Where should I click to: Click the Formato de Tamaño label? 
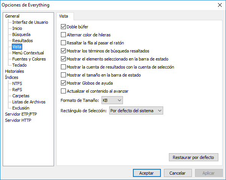coord(80,100)
